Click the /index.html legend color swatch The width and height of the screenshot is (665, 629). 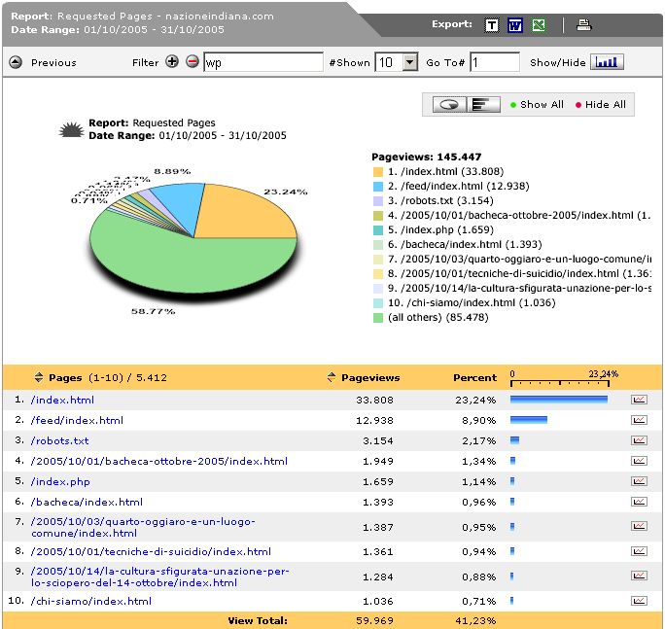[378, 172]
